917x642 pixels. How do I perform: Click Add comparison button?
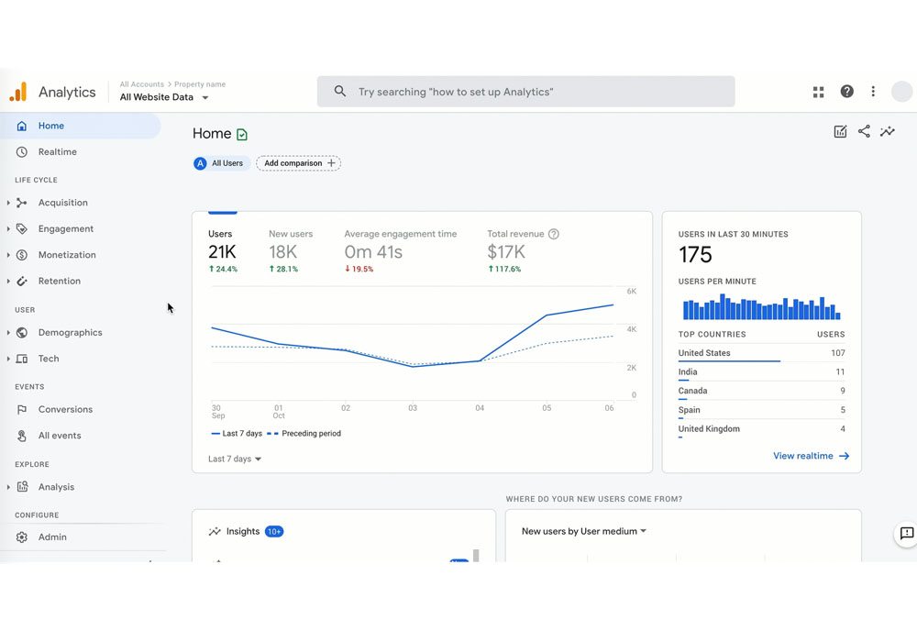pos(298,163)
